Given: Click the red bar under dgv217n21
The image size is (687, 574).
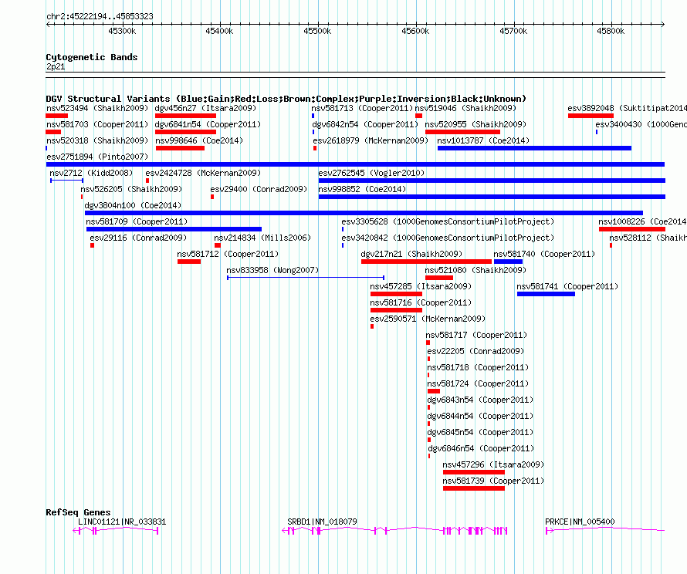Looking at the screenshot, I should click(426, 262).
